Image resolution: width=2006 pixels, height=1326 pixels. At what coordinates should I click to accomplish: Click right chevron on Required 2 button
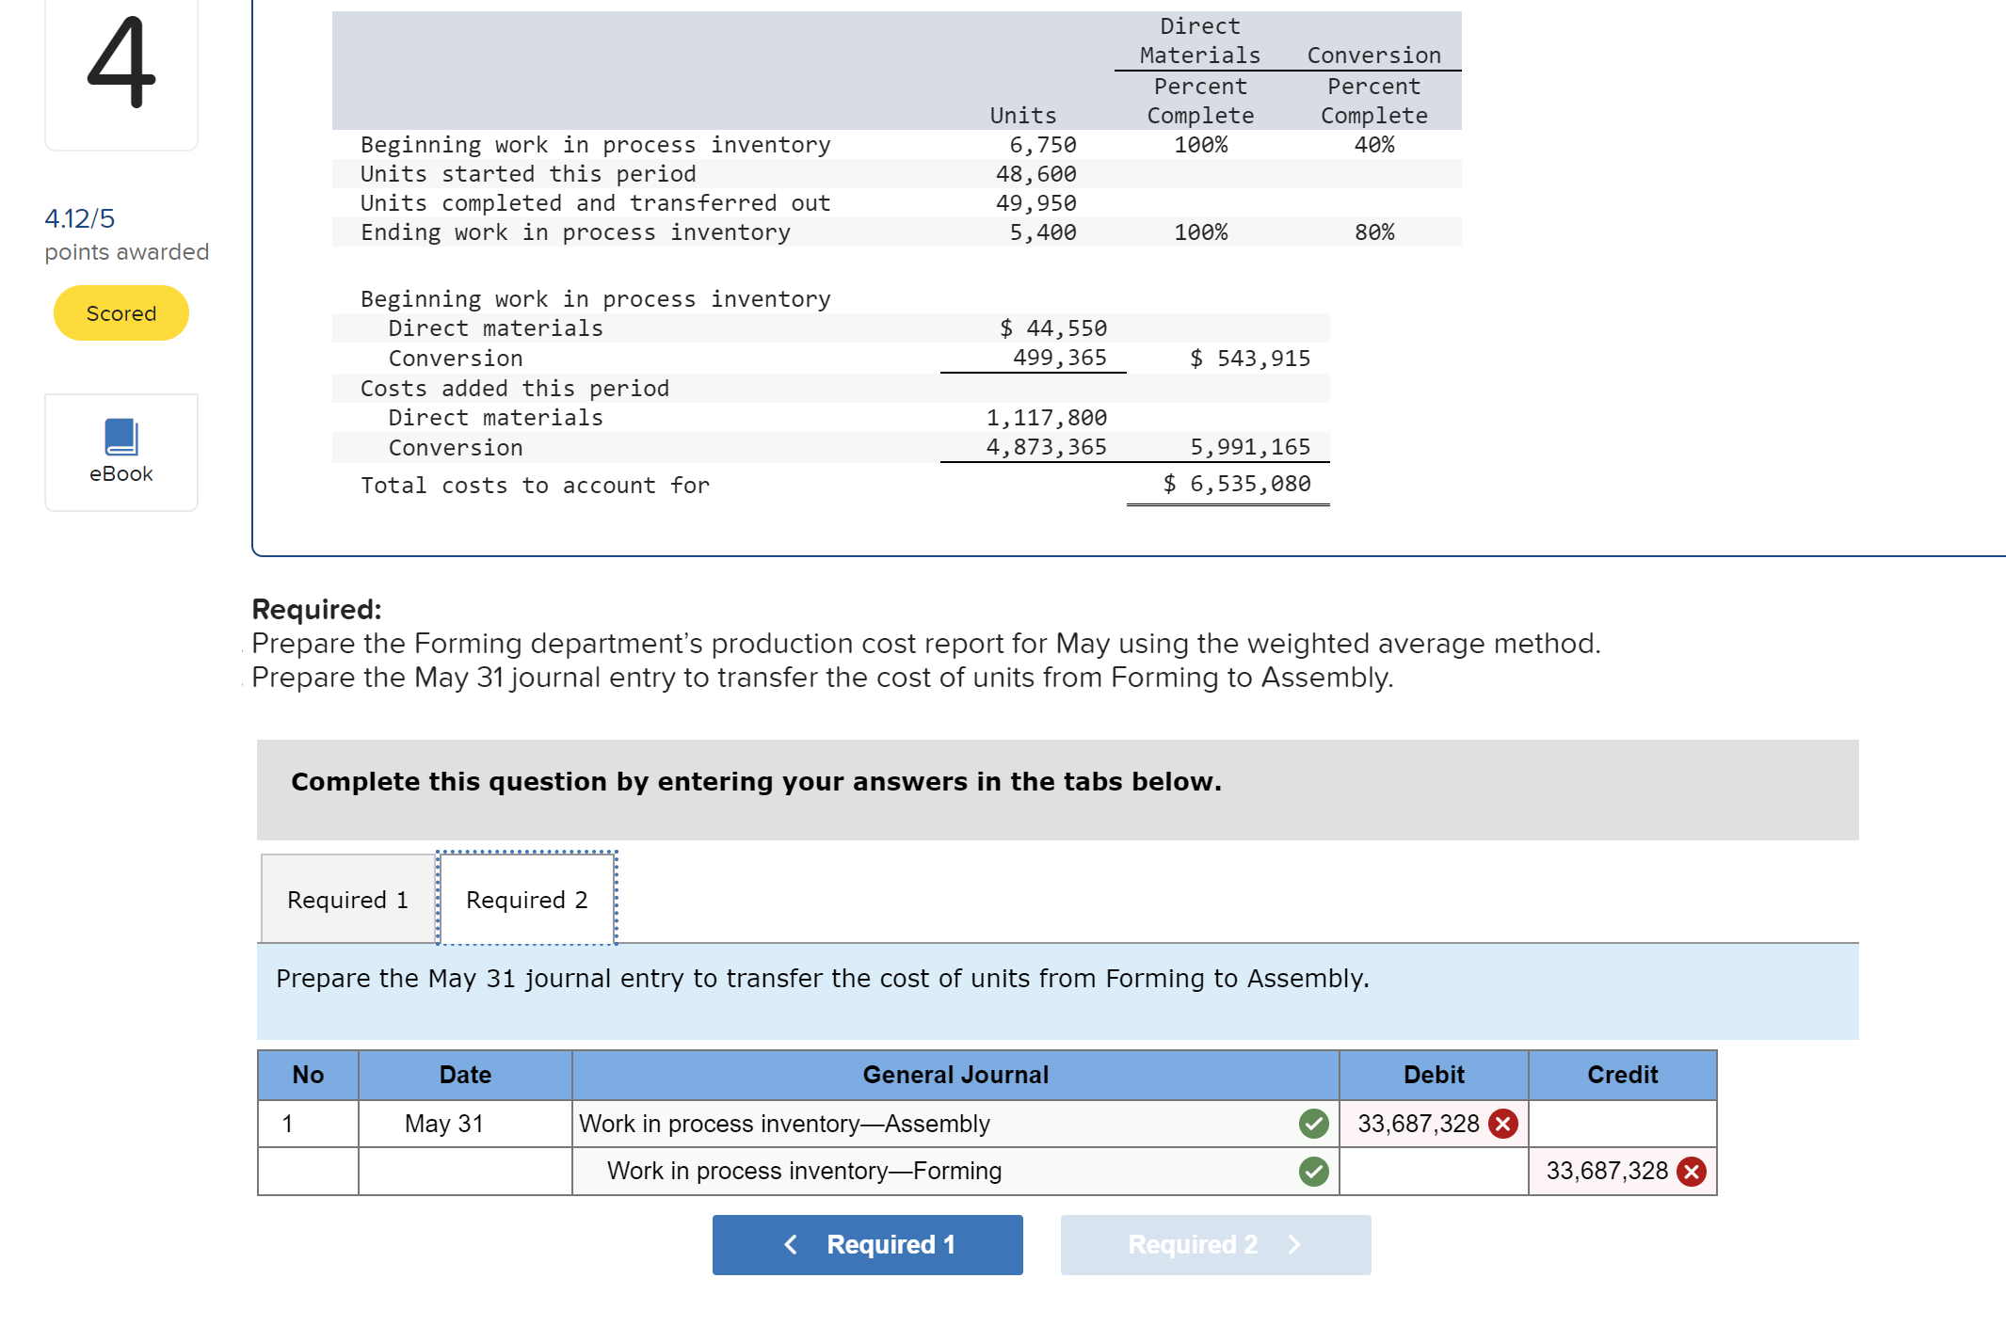click(1294, 1244)
